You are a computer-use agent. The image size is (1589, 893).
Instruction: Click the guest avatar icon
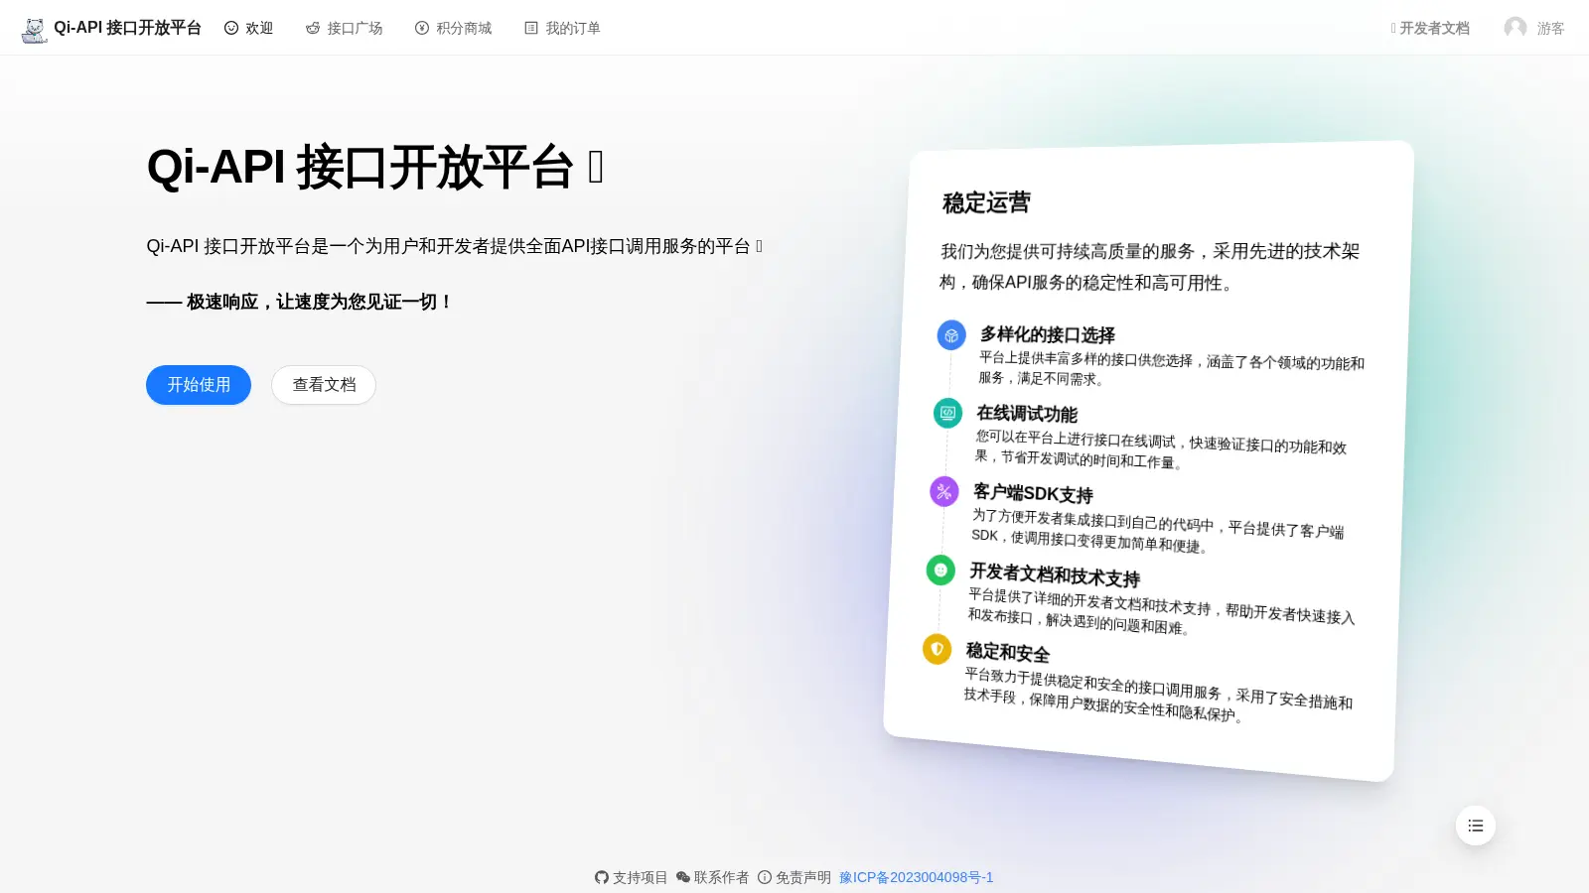pos(1515,28)
